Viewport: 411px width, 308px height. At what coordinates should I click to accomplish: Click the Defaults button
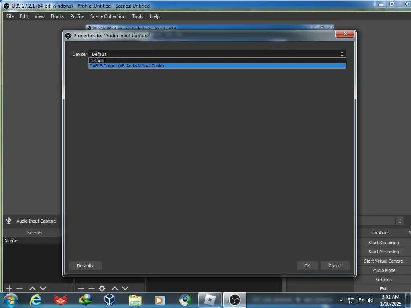(85, 266)
